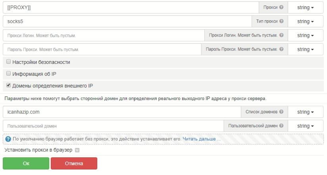Viewport: 327px width, 175px height.
Task: Check the Информация об IP checkbox
Action: click(x=8, y=73)
